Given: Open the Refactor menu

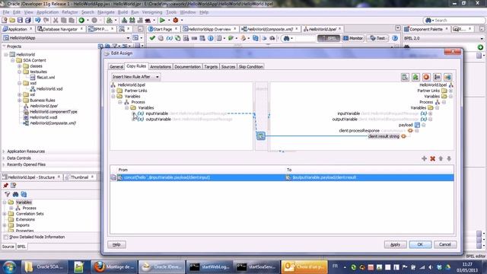Looking at the screenshot, I should point(69,12).
